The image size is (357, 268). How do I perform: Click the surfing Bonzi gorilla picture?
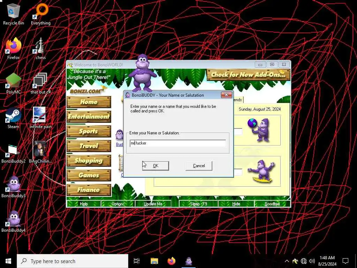(x=261, y=171)
